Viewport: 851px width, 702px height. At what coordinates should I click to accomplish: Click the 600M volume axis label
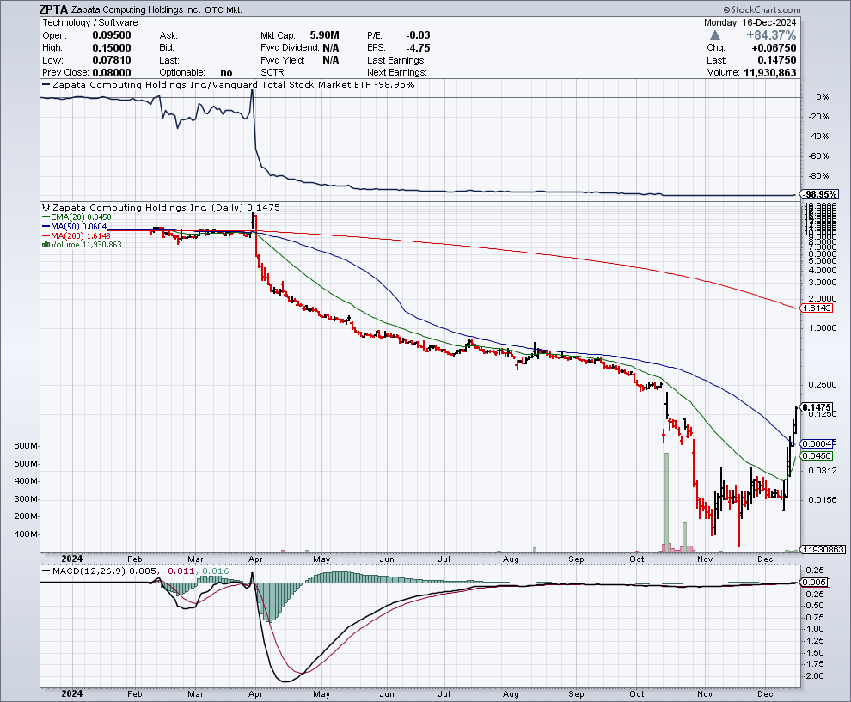click(26, 446)
